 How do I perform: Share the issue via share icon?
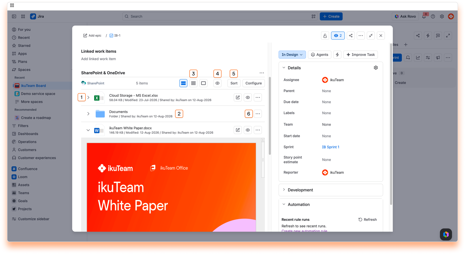click(x=351, y=36)
